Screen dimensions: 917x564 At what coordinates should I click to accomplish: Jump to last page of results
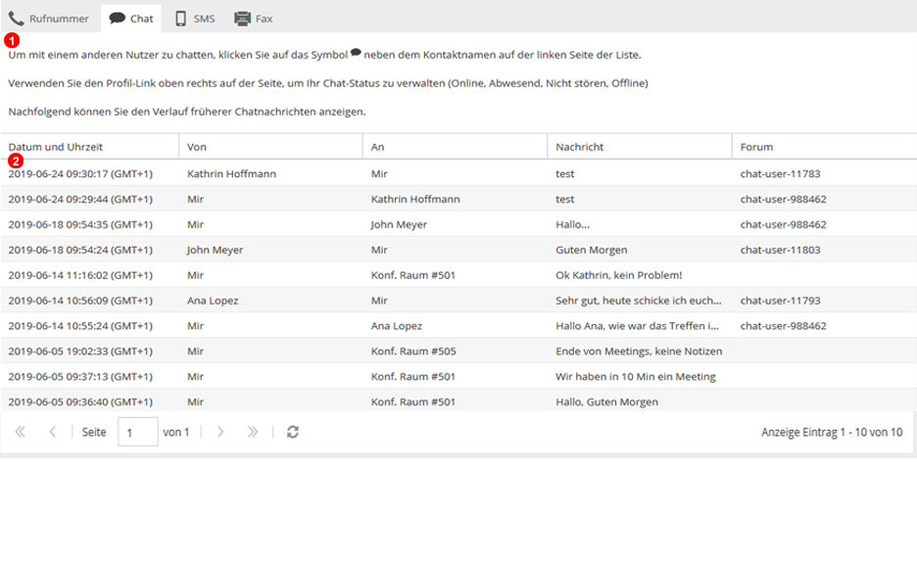click(x=253, y=432)
